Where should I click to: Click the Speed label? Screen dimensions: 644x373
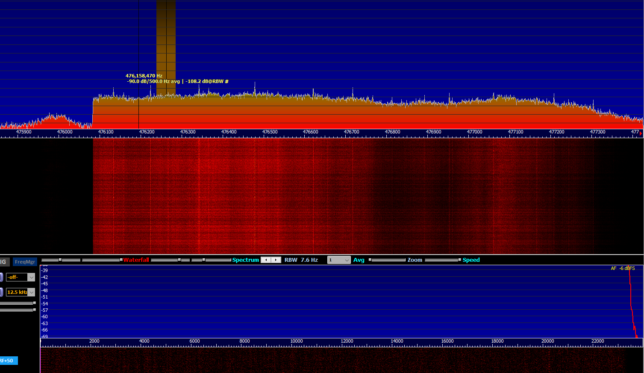471,260
